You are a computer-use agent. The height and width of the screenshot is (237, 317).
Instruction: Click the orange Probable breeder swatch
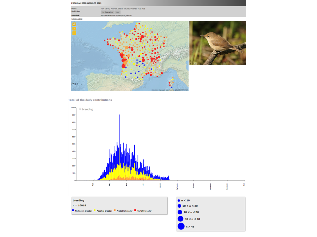115,211
